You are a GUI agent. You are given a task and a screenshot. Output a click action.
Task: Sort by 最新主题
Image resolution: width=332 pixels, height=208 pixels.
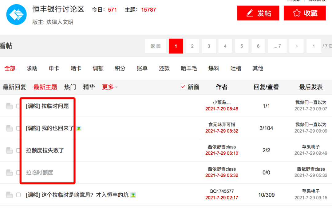[x=45, y=87]
